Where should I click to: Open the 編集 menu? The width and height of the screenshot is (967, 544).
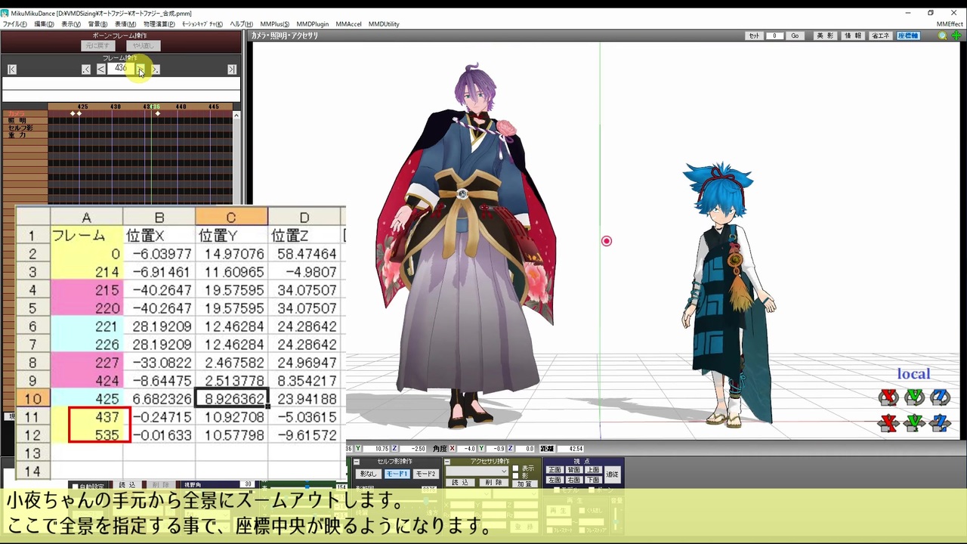pos(44,24)
